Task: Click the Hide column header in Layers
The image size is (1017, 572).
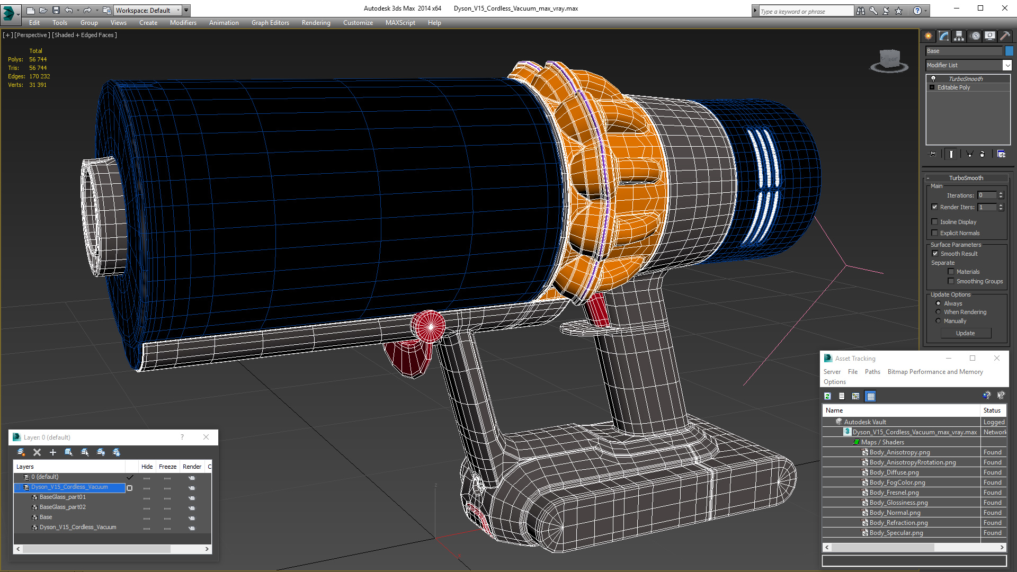Action: click(147, 467)
